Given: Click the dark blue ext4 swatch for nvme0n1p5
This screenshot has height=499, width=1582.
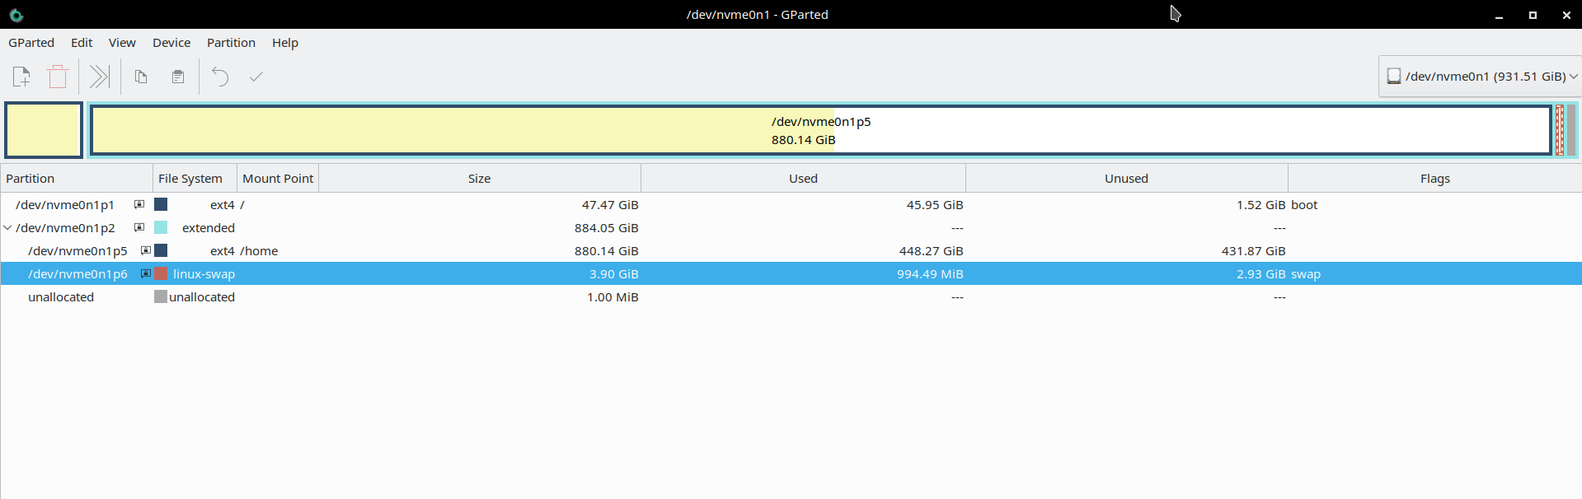Looking at the screenshot, I should point(161,250).
